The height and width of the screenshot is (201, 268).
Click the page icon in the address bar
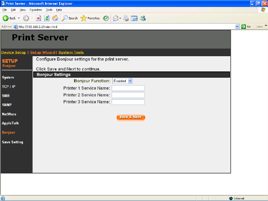point(16,27)
